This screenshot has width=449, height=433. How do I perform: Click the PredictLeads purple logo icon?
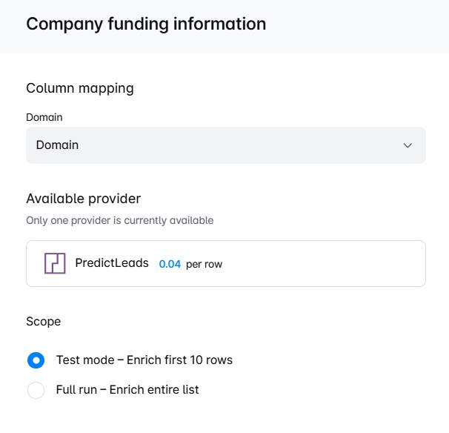pos(55,263)
